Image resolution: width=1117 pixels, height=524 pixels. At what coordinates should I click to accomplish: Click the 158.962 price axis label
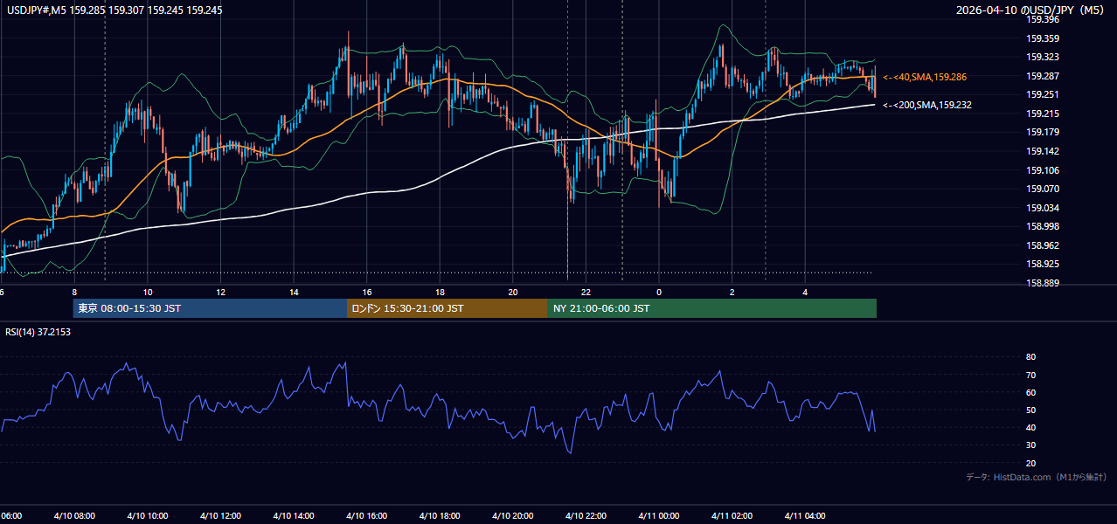pos(1042,245)
